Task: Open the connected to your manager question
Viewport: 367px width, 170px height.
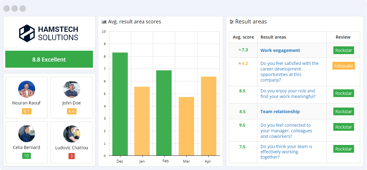Action: coord(286,131)
